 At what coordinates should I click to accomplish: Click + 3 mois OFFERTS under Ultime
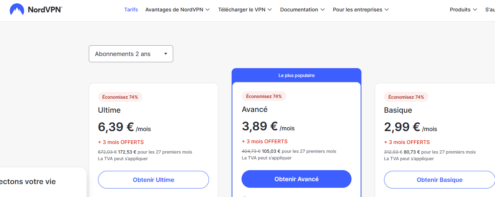[121, 142]
